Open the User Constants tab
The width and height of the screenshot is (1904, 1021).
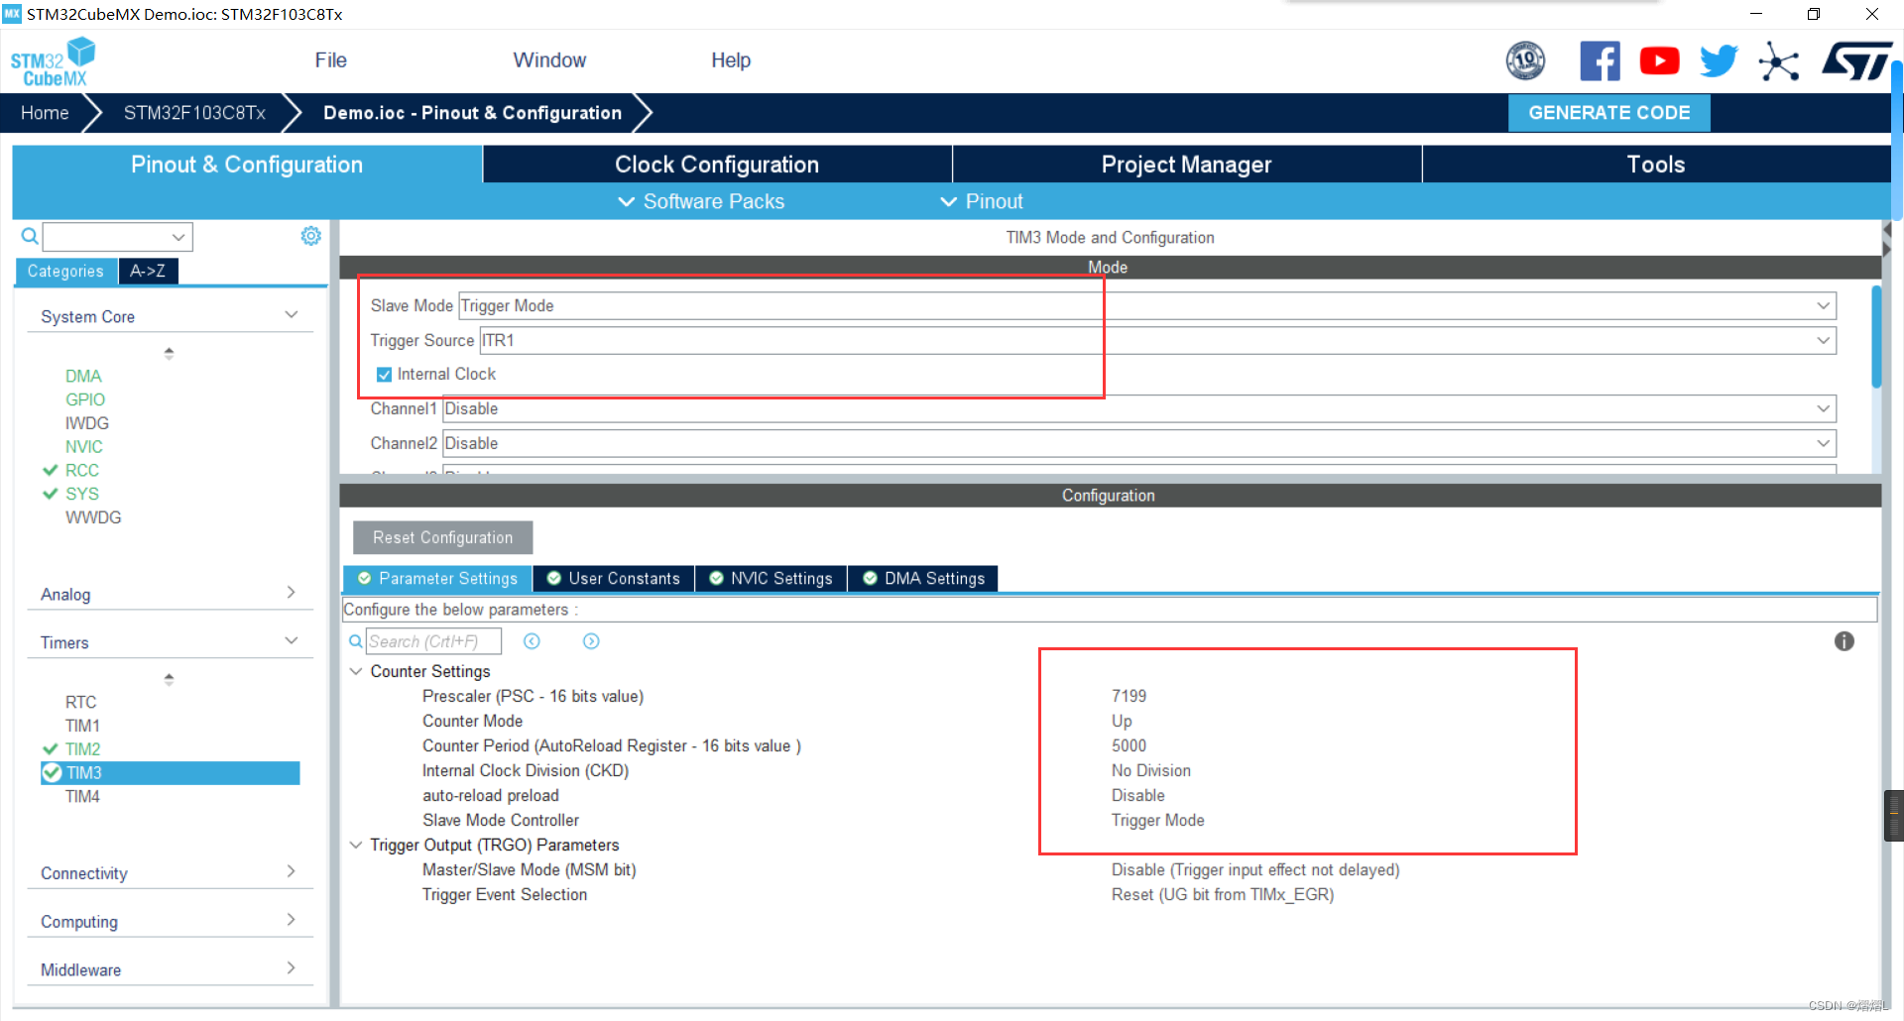(x=614, y=579)
